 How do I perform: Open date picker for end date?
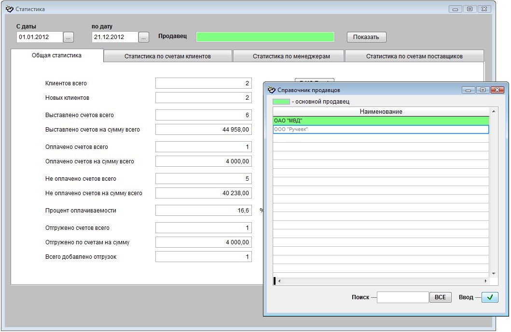[144, 37]
